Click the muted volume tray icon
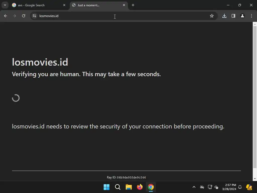This screenshot has height=193, width=257. [216, 187]
